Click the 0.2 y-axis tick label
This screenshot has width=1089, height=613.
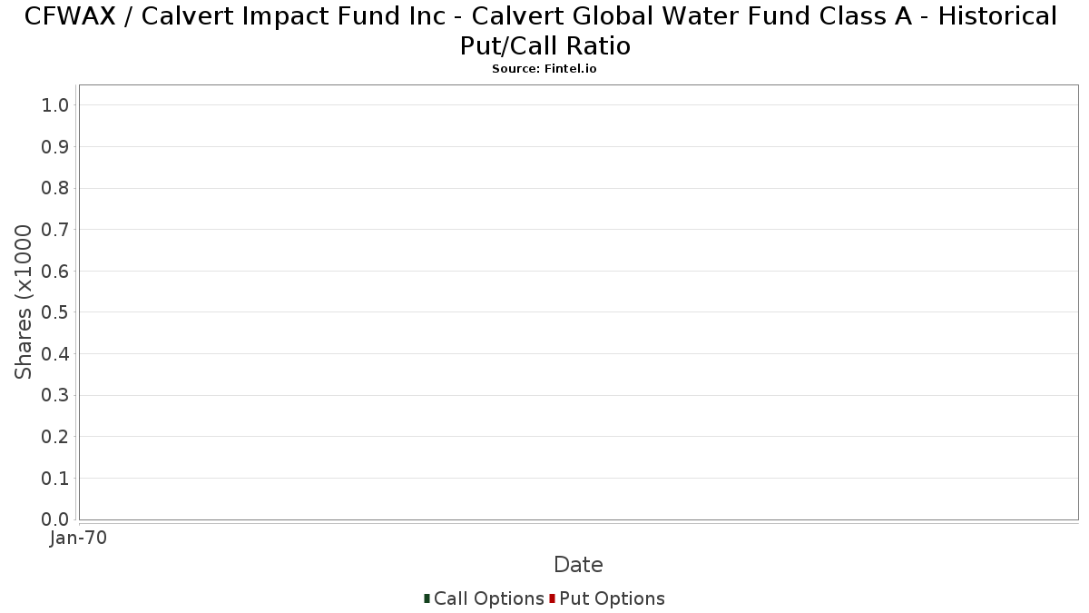coord(55,437)
